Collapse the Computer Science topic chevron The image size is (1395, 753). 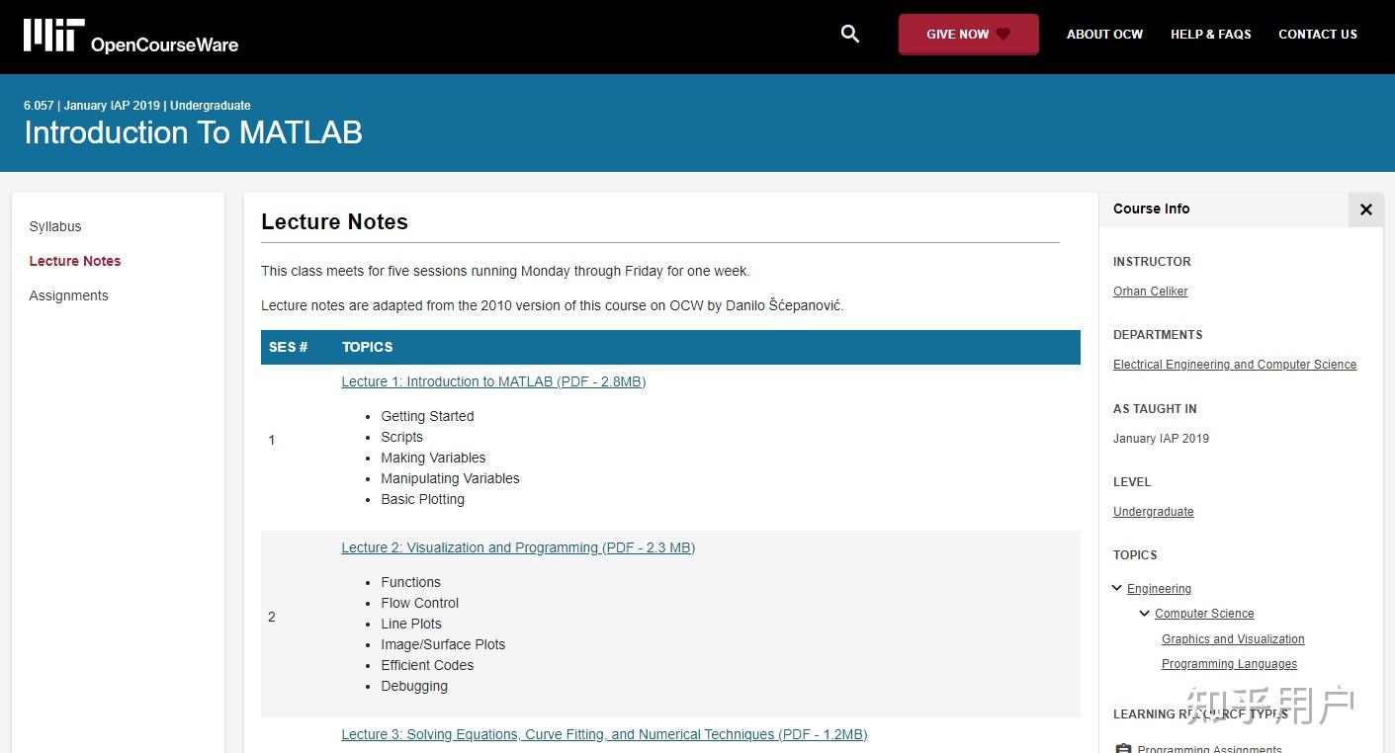coord(1145,613)
